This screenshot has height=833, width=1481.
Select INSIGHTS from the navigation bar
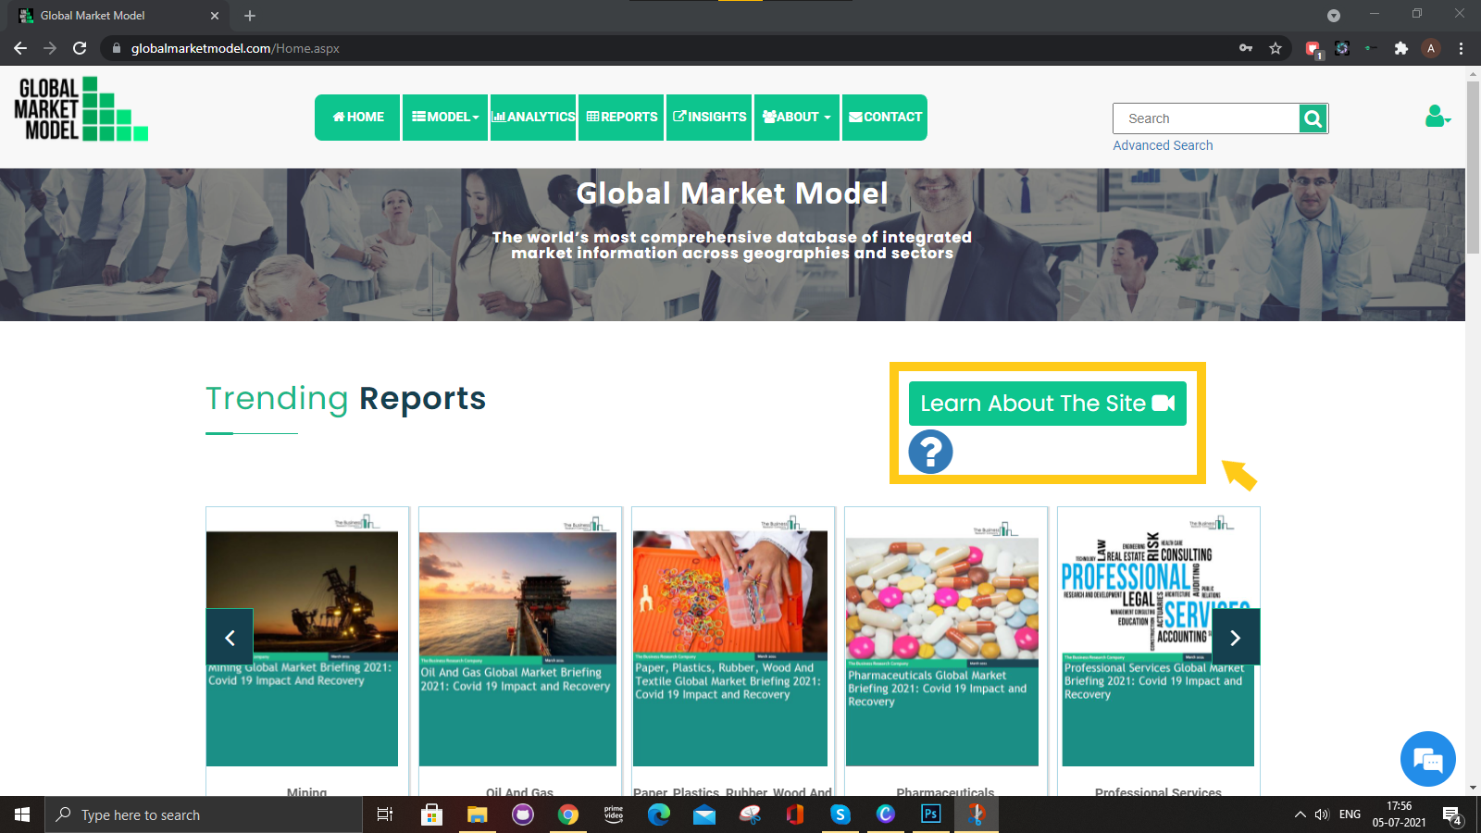pos(708,118)
